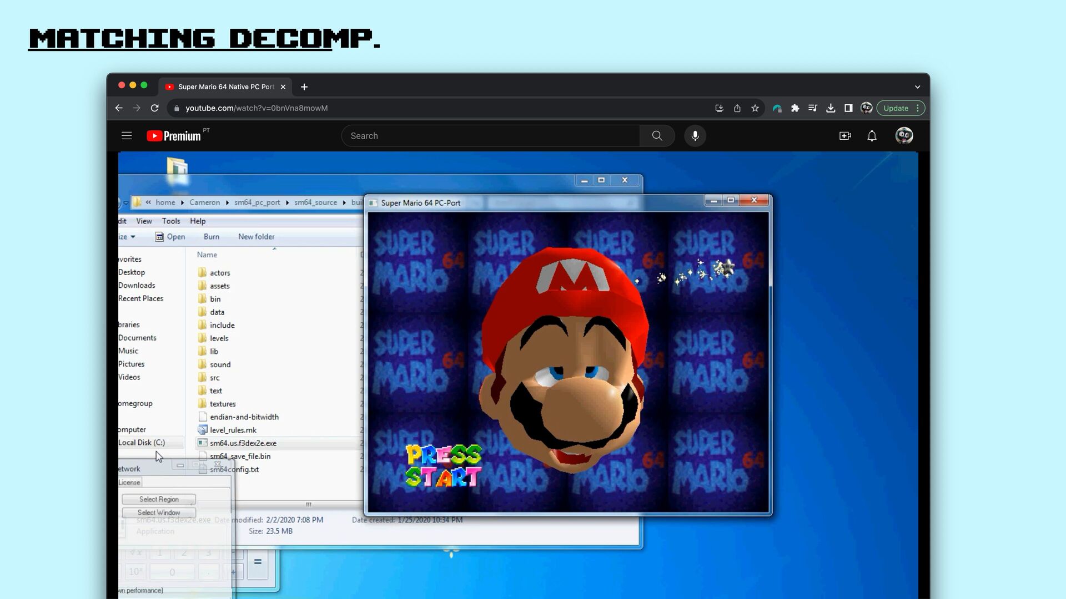Open the three-dot browser menu
This screenshot has height=599, width=1066.
[x=918, y=108]
